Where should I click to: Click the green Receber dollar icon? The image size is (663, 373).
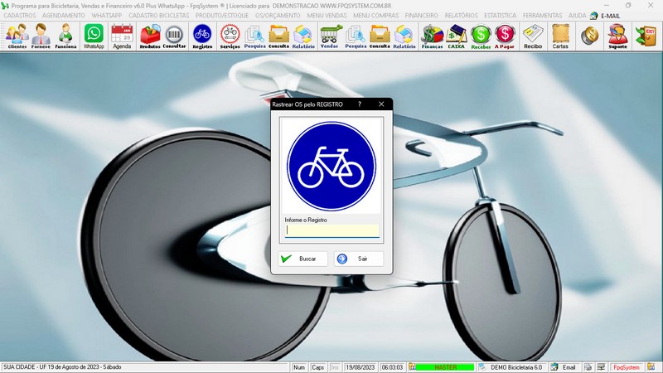pyautogui.click(x=481, y=36)
